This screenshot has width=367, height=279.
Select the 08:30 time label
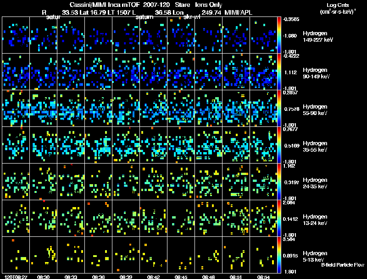[x=43, y=277]
